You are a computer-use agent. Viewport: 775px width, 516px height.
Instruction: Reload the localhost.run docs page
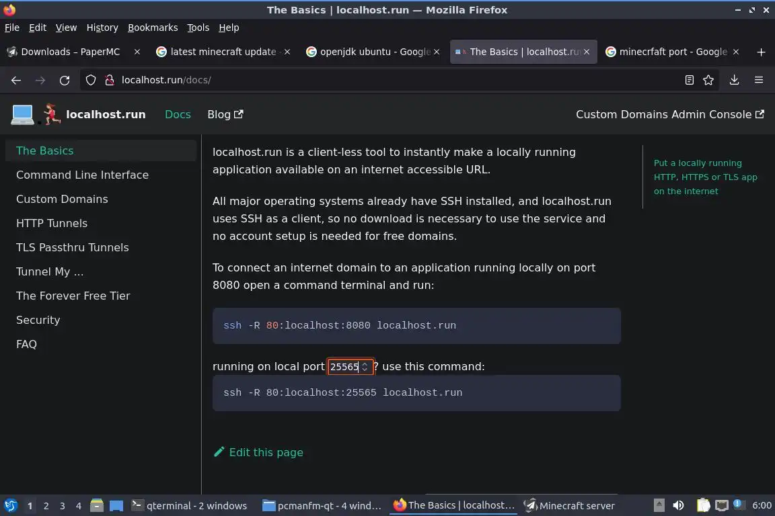coord(65,80)
